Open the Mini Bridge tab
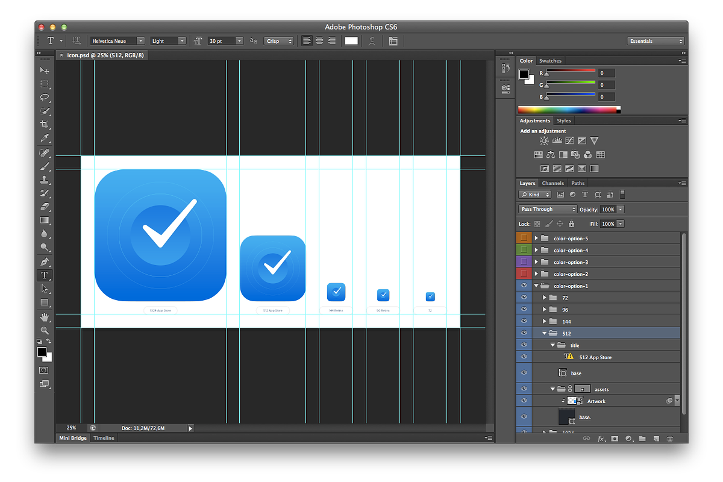723x482 pixels. [72, 438]
